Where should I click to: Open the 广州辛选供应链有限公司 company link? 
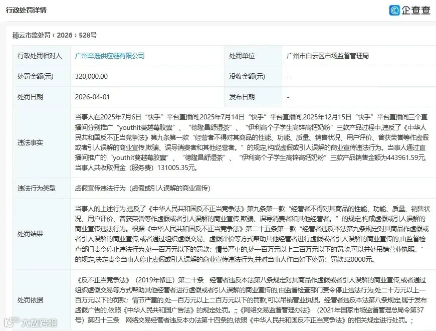[x=110, y=56]
